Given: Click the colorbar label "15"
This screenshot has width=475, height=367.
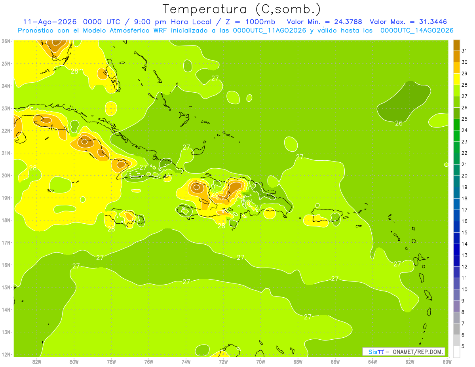Looking at the screenshot, I should (x=465, y=232).
